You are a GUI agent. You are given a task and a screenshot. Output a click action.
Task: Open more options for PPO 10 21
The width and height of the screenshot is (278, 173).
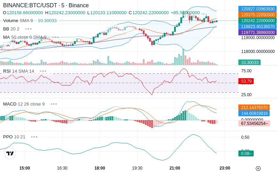coord(34,137)
